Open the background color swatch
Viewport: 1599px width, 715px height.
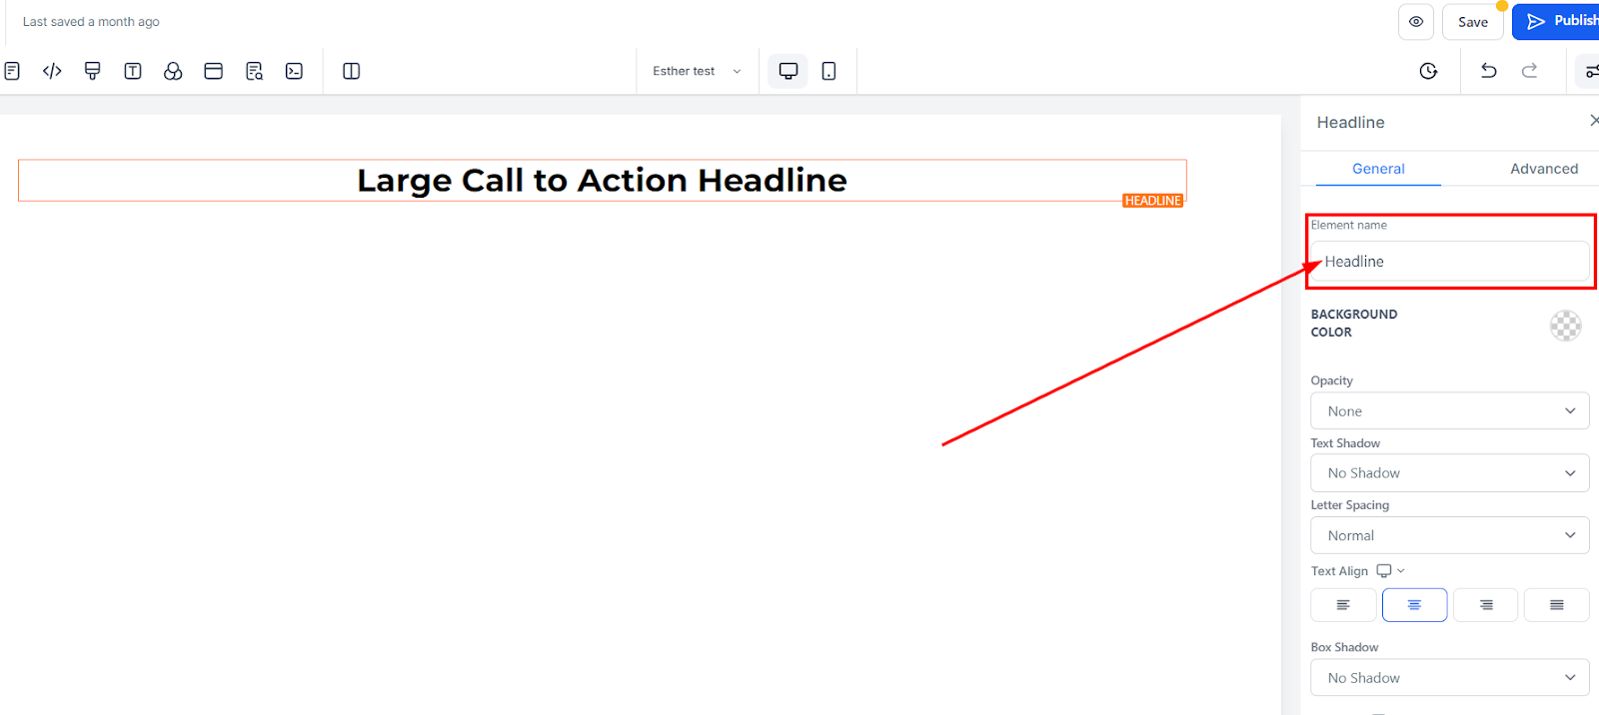pos(1565,326)
